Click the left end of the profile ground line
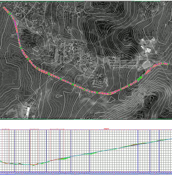This screenshot has height=176, width=172. pos(1,161)
